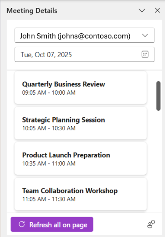
Task: Click the meeting list scrollbar thumb
Action: click(158, 96)
